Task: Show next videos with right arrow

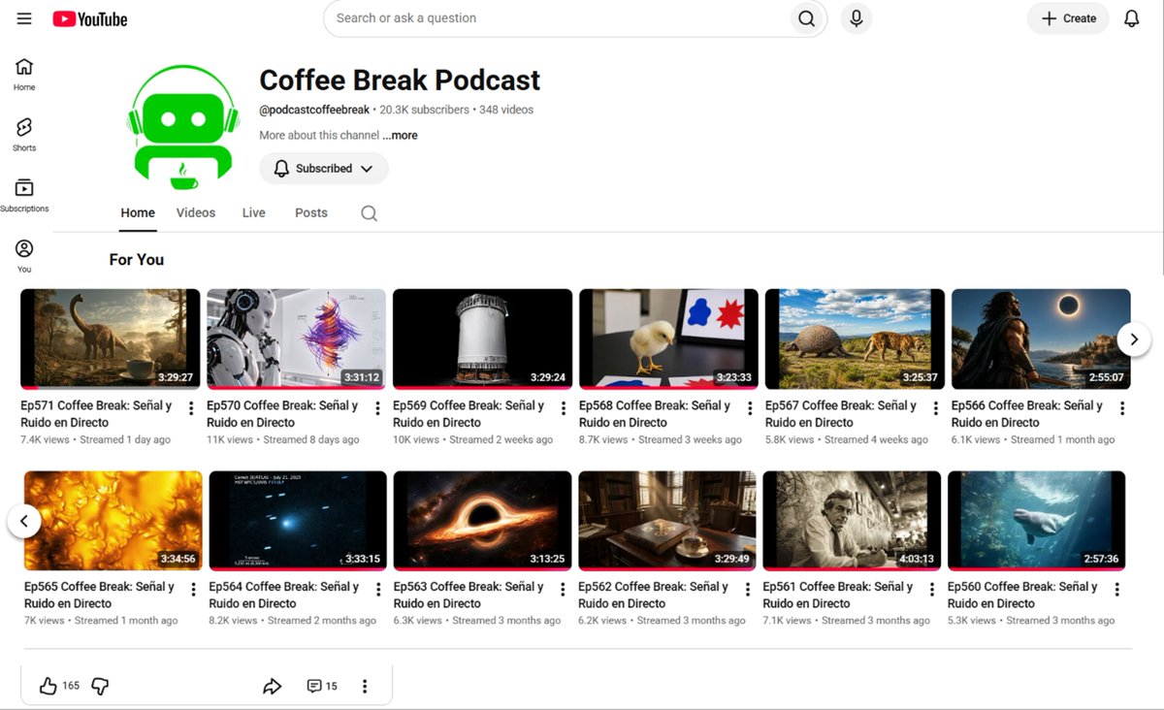Action: tap(1134, 339)
